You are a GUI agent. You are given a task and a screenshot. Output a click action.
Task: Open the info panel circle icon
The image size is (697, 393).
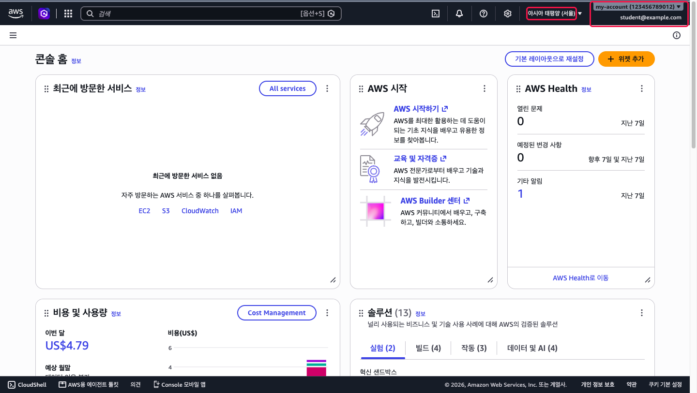[x=677, y=35]
